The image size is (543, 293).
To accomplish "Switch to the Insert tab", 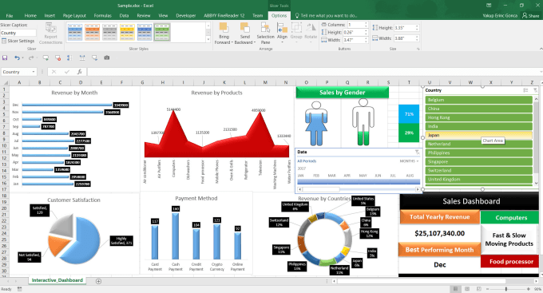I will click(x=50, y=16).
